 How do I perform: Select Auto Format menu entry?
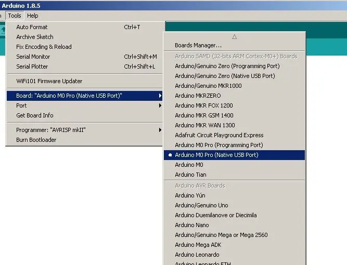click(84, 27)
